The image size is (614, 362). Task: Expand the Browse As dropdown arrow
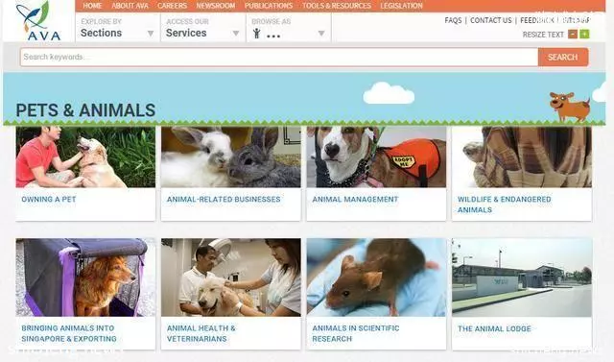click(x=321, y=34)
